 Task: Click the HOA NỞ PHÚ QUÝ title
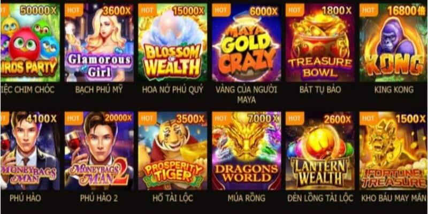point(172,89)
